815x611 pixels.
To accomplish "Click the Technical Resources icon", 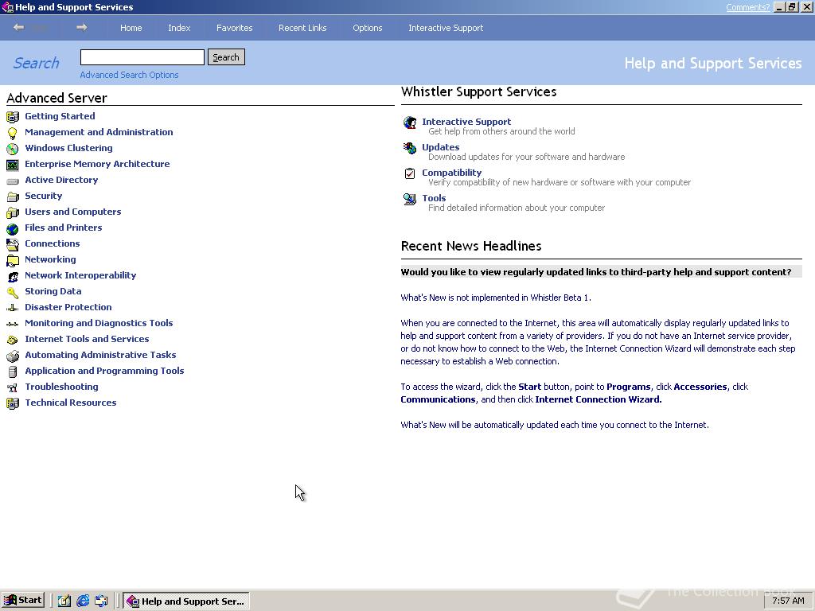I will (x=13, y=403).
